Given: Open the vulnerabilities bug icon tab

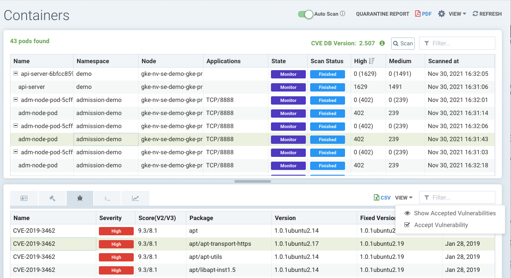Looking at the screenshot, I should coord(80,198).
